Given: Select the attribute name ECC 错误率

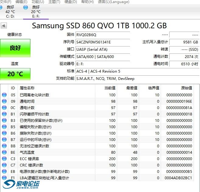Looking at the screenshot, I should (29, 159).
